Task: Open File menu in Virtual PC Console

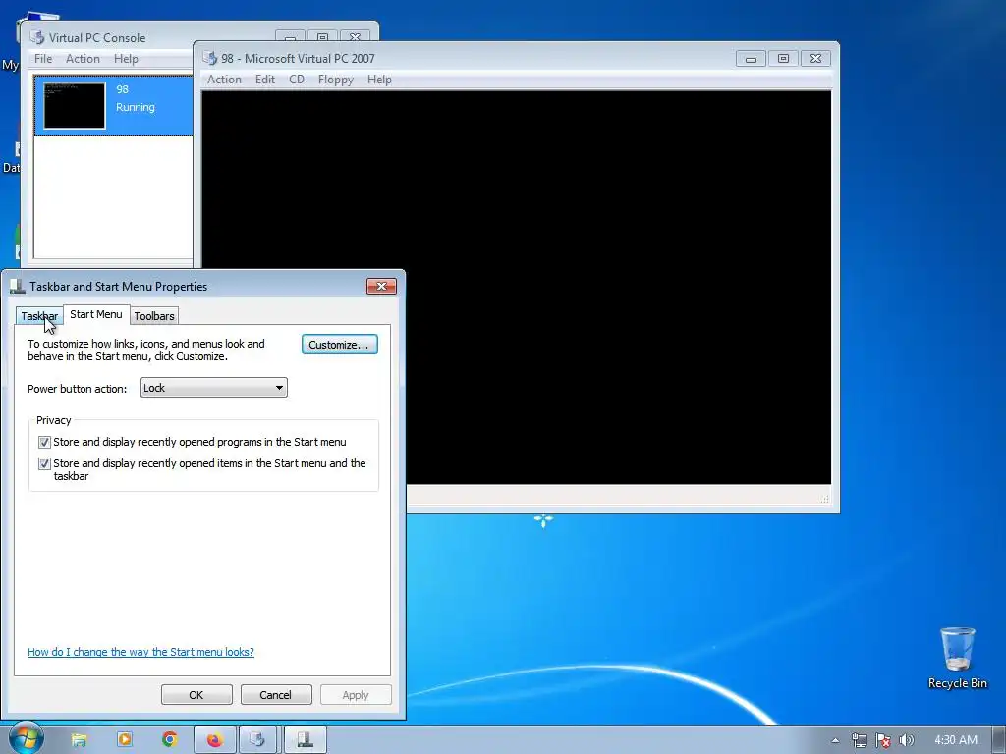Action: 43,59
